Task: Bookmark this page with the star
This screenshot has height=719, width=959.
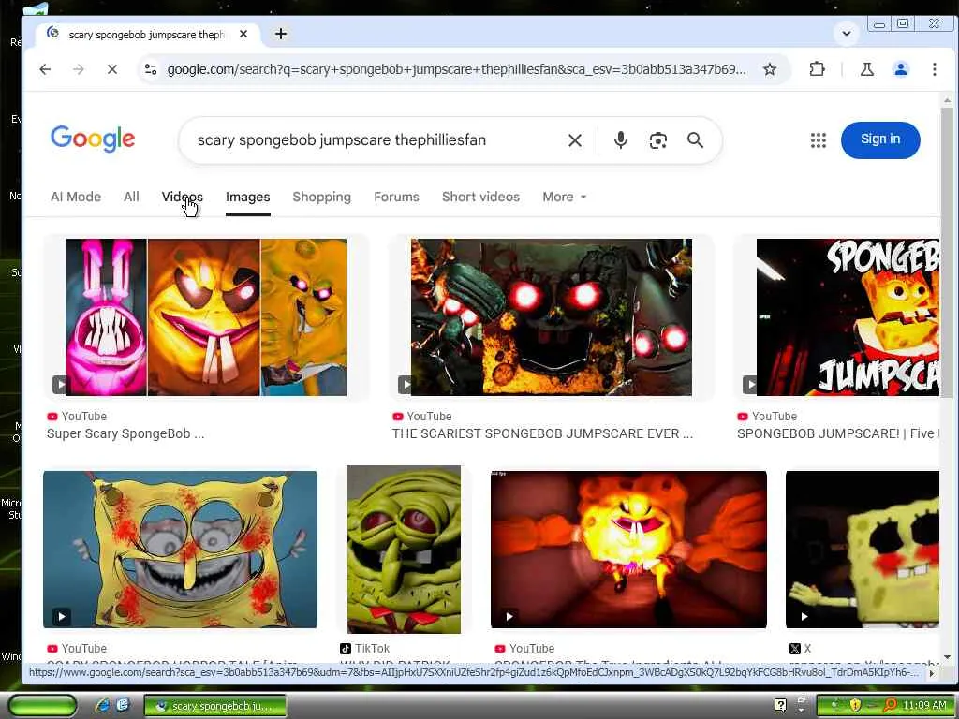Action: click(770, 69)
